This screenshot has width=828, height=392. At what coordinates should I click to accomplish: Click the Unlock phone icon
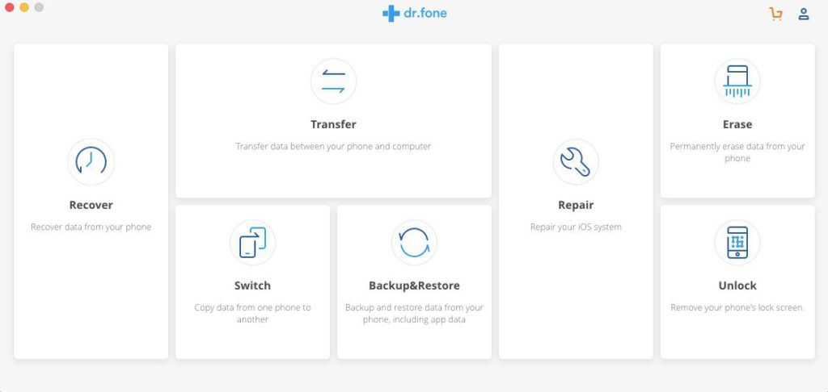[737, 242]
